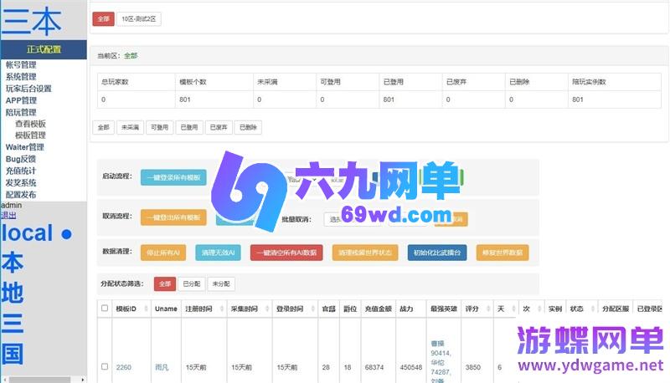Viewport: 670px width, 383px height.
Task: Open 玩家后台设置 in the sidebar
Action: tap(28, 89)
